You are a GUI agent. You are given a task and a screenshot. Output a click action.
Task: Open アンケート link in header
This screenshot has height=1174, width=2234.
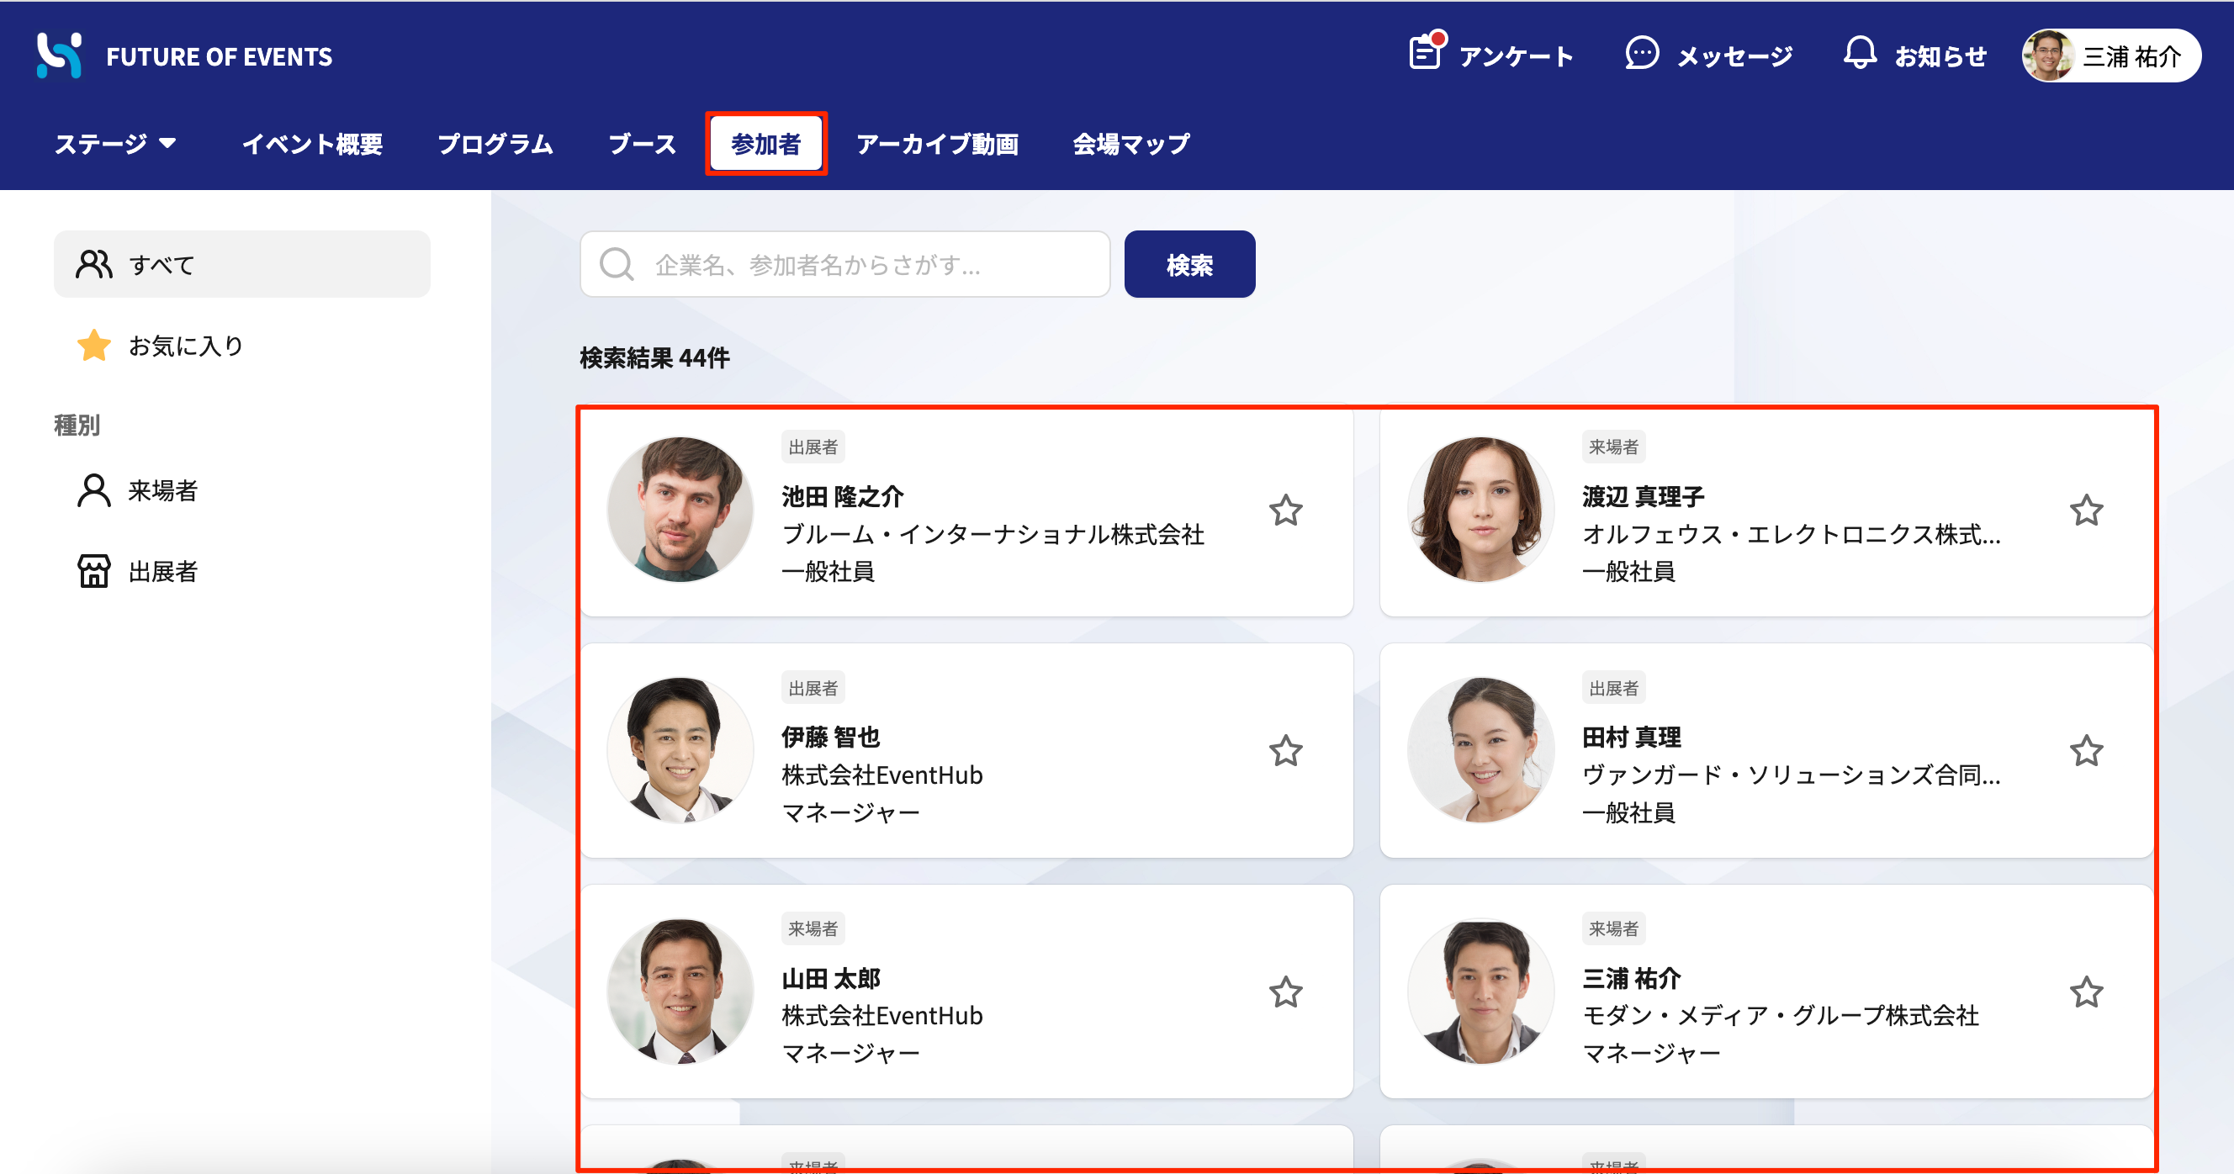click(x=1516, y=56)
